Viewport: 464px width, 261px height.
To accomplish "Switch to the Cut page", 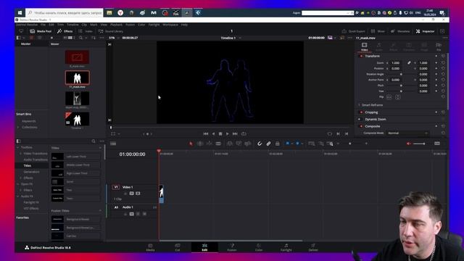I will (177, 247).
